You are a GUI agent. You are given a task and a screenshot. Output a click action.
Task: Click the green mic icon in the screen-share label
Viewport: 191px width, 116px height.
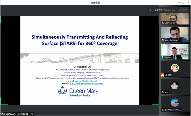tap(4, 114)
